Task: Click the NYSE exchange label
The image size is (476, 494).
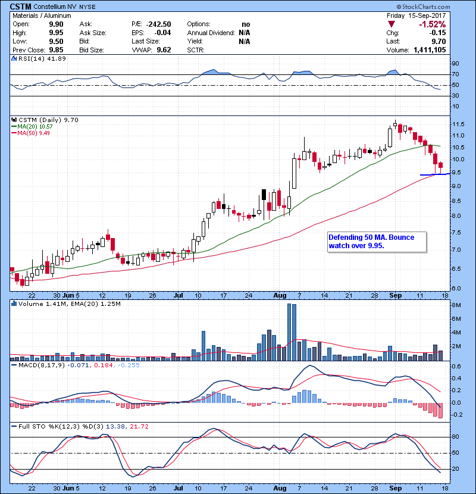Action: coord(87,7)
